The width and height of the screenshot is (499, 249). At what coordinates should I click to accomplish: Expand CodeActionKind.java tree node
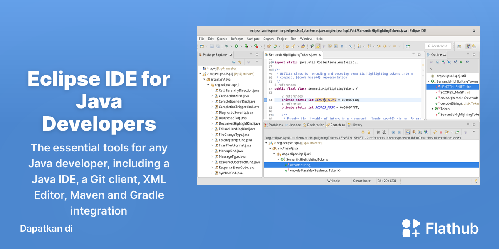point(212,96)
